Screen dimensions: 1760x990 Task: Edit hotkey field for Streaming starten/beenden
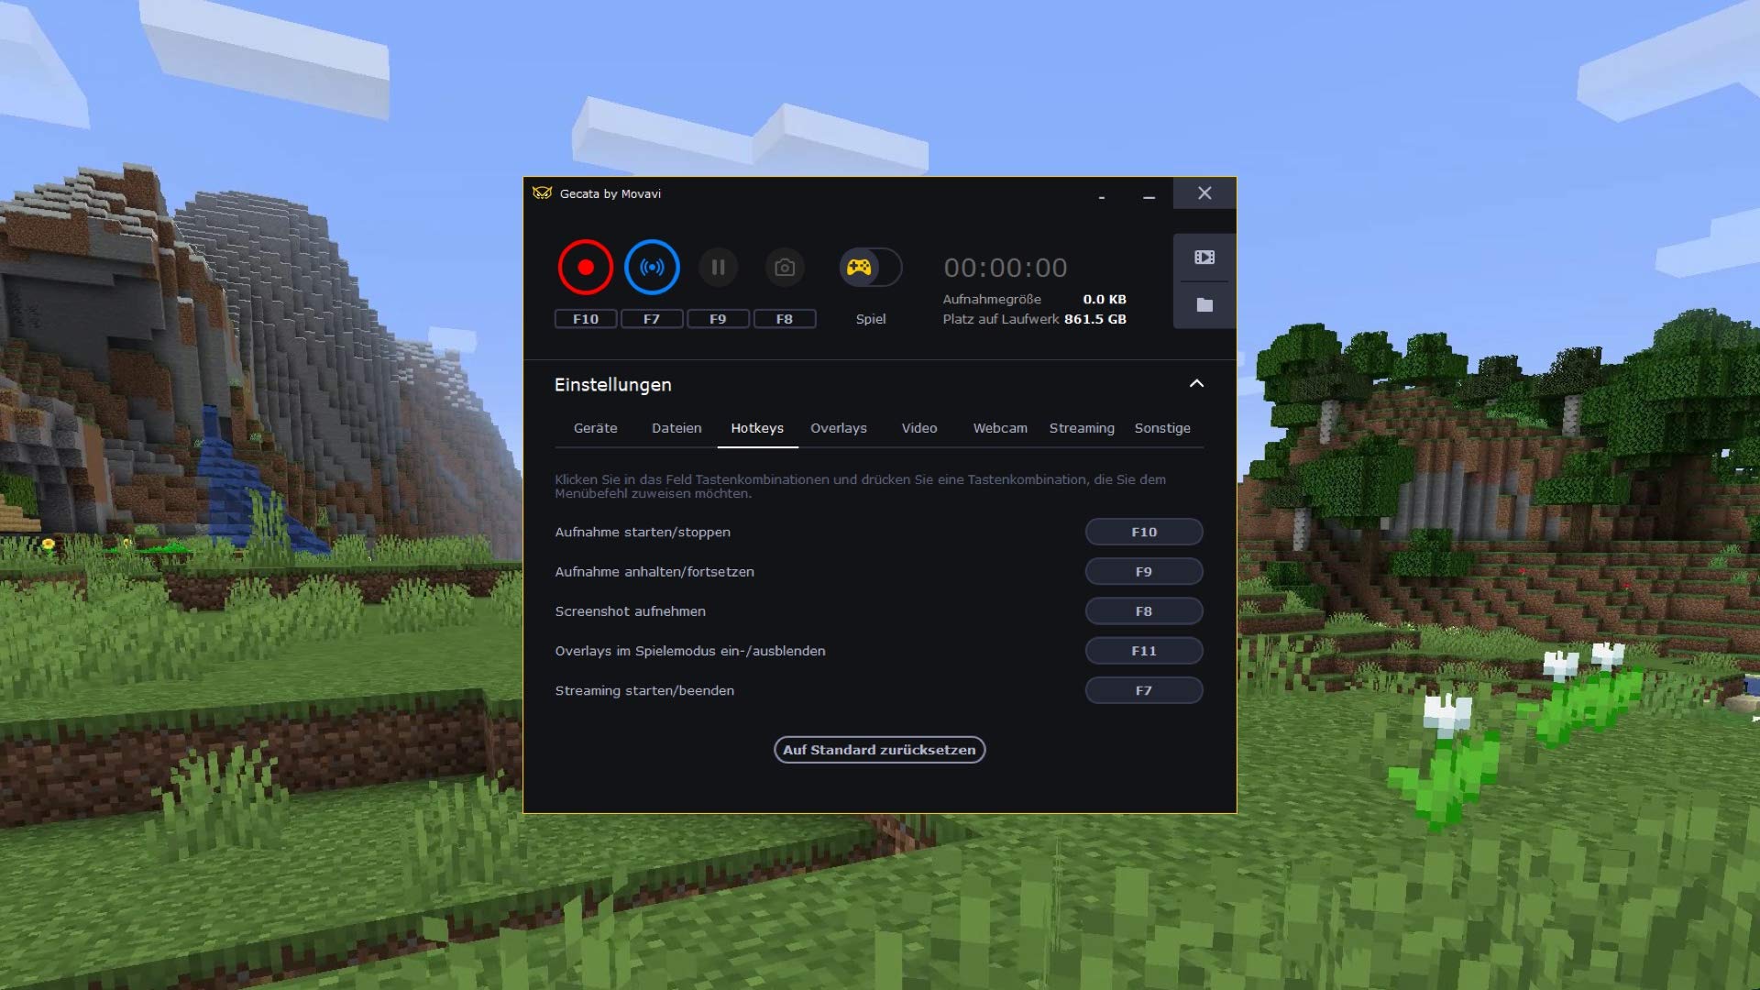[x=1144, y=690]
